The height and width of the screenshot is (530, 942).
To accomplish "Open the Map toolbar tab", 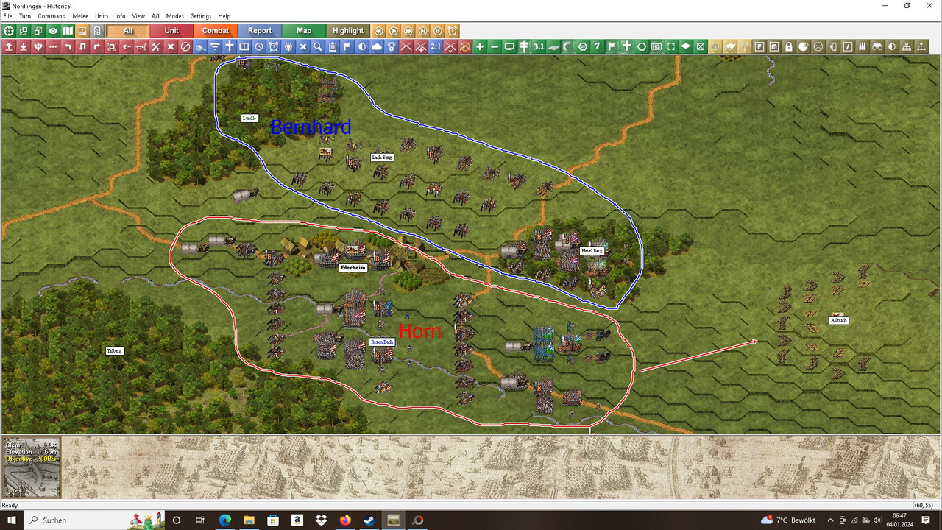I will coord(304,31).
